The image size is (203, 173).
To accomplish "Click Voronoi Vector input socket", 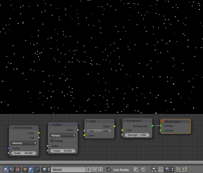I will [9, 148].
